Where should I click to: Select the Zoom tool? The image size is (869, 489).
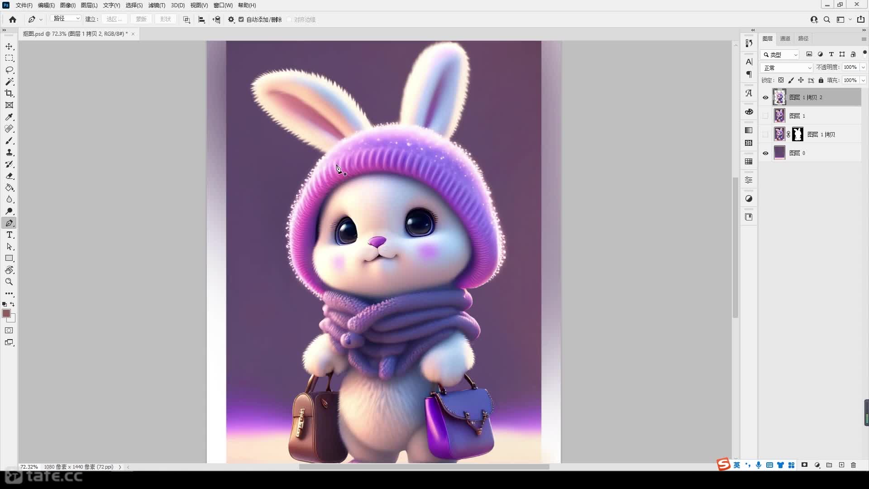click(9, 282)
